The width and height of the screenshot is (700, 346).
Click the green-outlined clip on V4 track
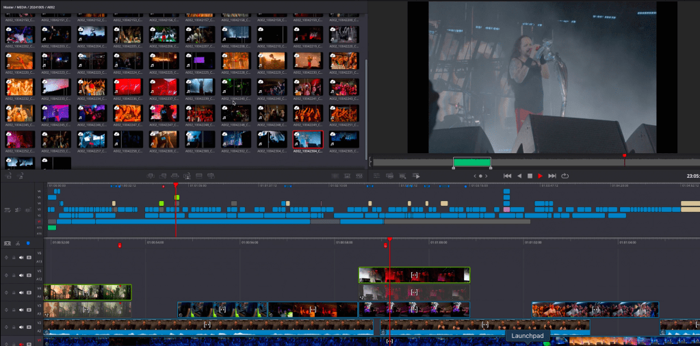point(88,292)
